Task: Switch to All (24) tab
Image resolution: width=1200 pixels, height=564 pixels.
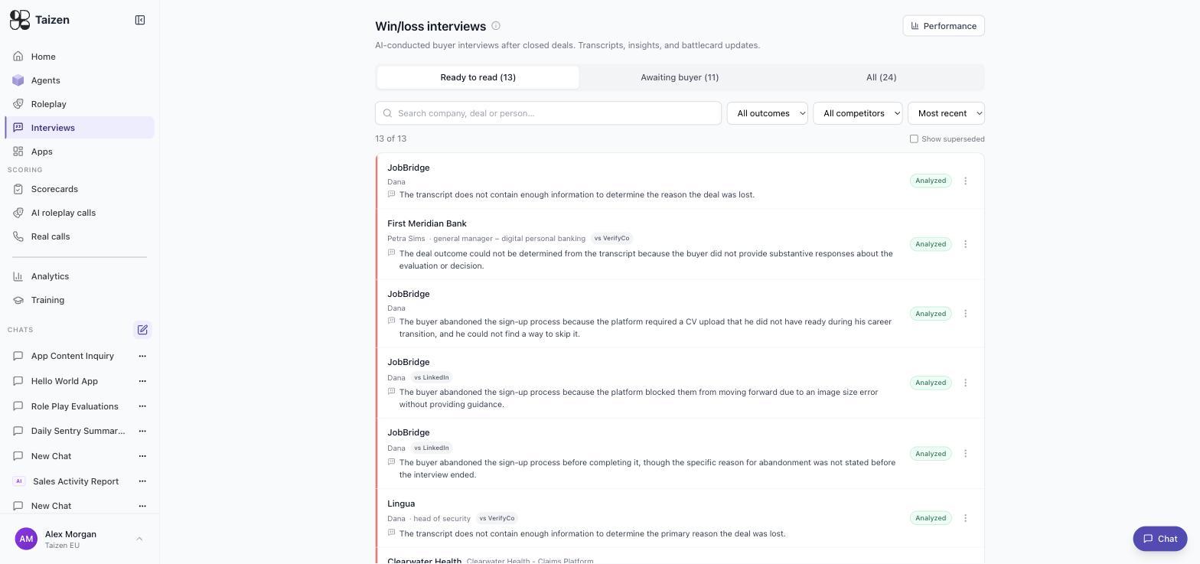Action: click(882, 77)
